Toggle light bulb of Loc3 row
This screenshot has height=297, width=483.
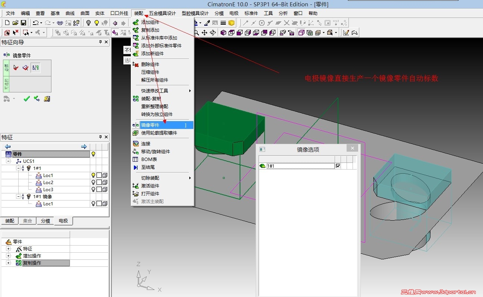(x=93, y=189)
